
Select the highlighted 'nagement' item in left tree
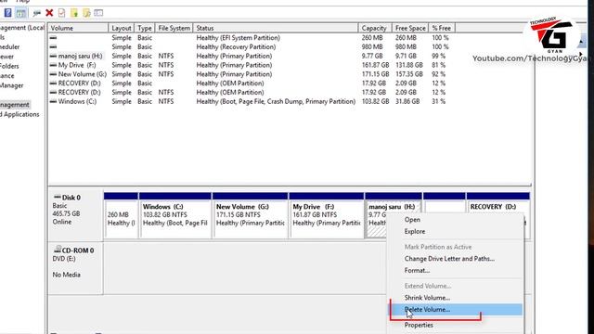pyautogui.click(x=15, y=105)
